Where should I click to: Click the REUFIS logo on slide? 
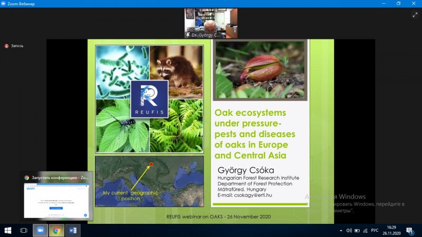149,99
